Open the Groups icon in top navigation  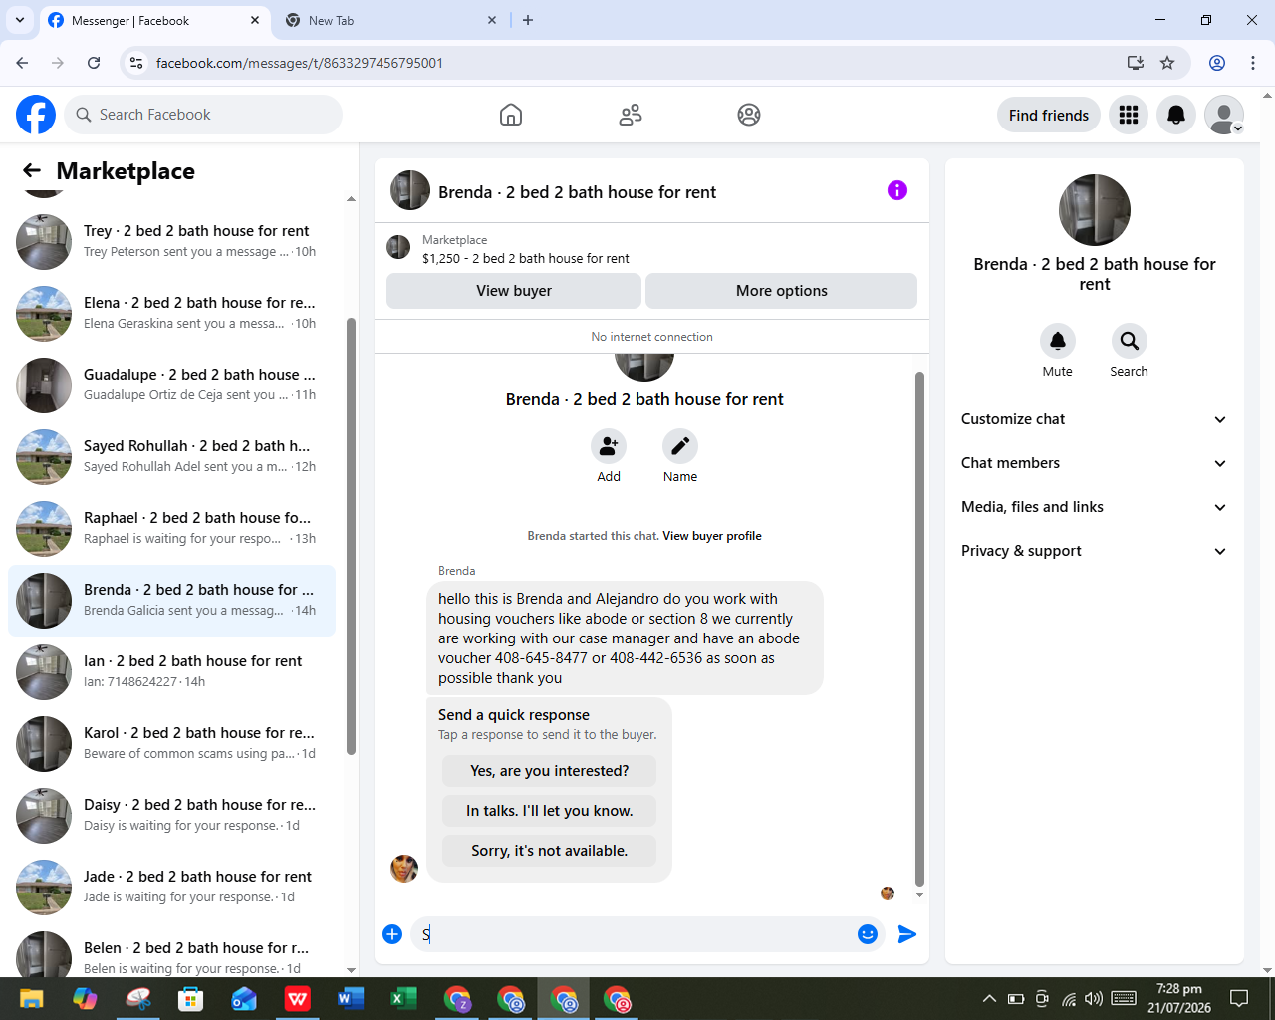pos(749,115)
